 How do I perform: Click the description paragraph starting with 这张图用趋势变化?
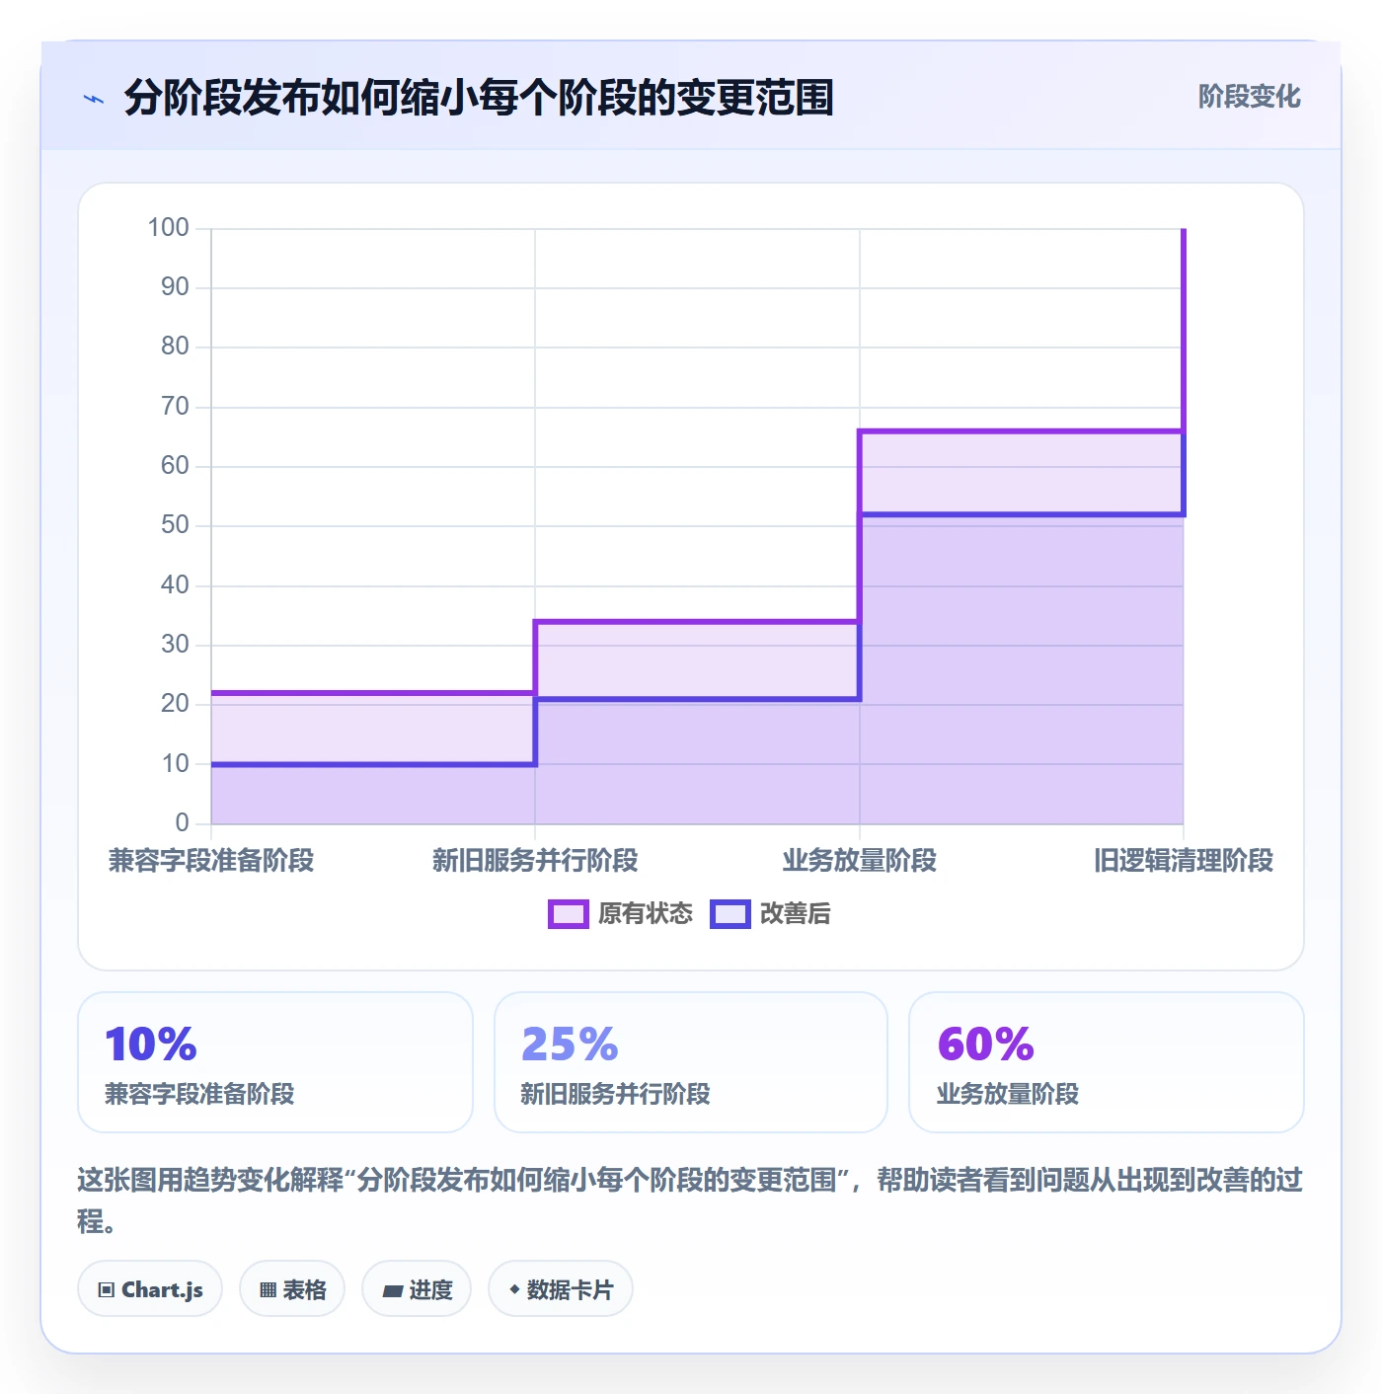pos(690,1200)
